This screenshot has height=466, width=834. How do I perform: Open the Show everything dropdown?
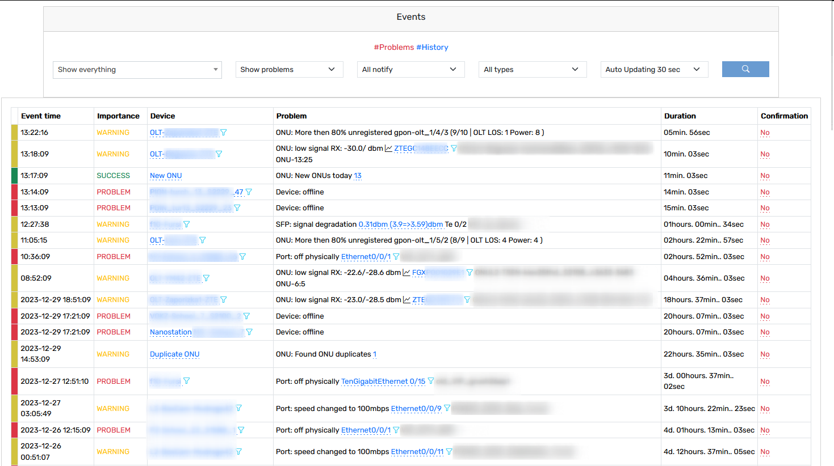pos(137,70)
